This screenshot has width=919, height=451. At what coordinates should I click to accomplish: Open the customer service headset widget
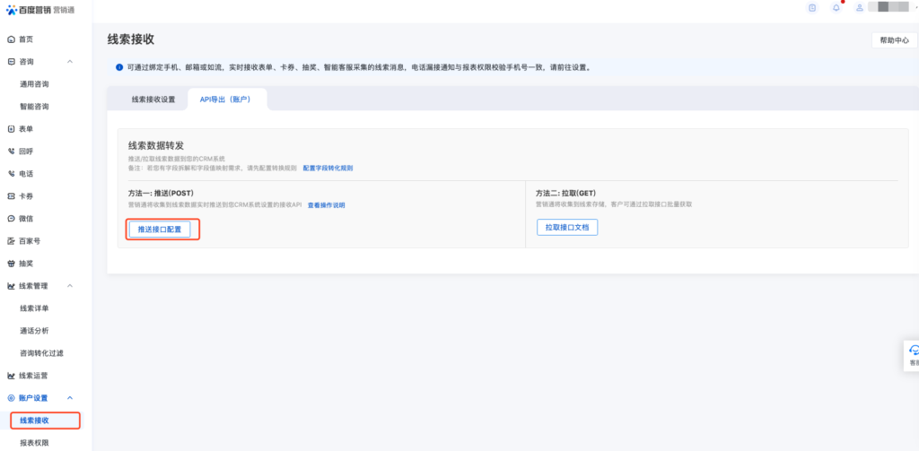914,352
